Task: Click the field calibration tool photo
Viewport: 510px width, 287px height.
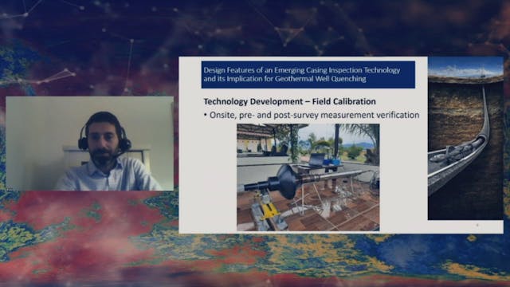Action: pyautogui.click(x=308, y=177)
